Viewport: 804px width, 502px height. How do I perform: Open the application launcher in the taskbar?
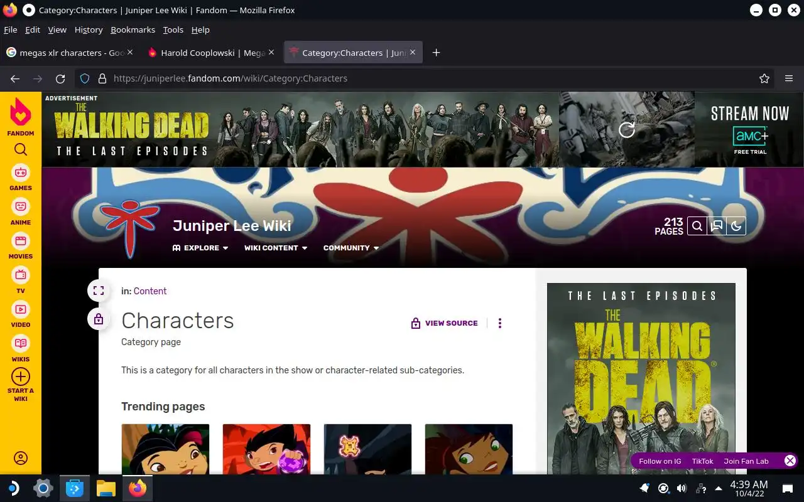pos(13,488)
